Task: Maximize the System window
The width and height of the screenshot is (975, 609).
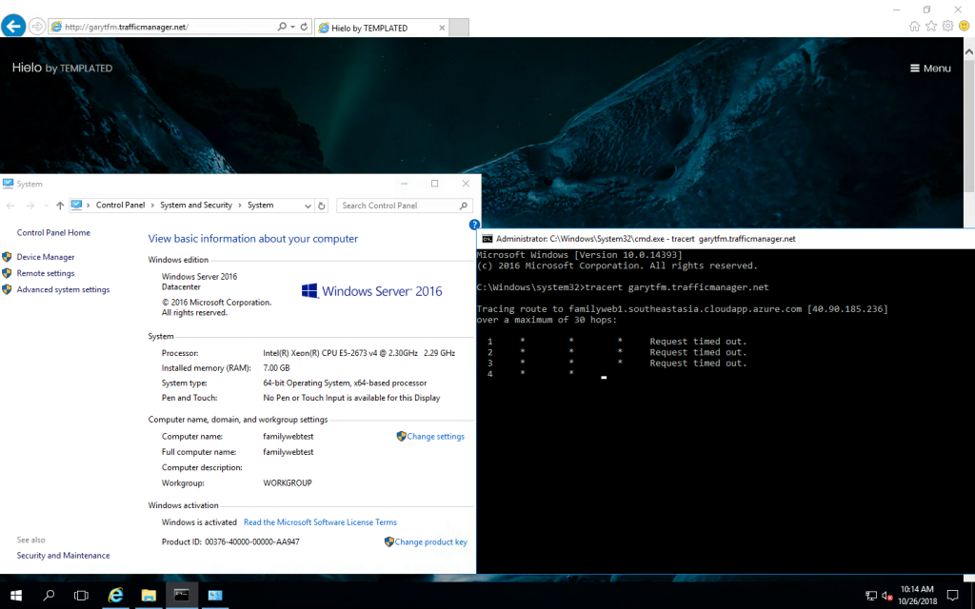Action: [x=434, y=184]
